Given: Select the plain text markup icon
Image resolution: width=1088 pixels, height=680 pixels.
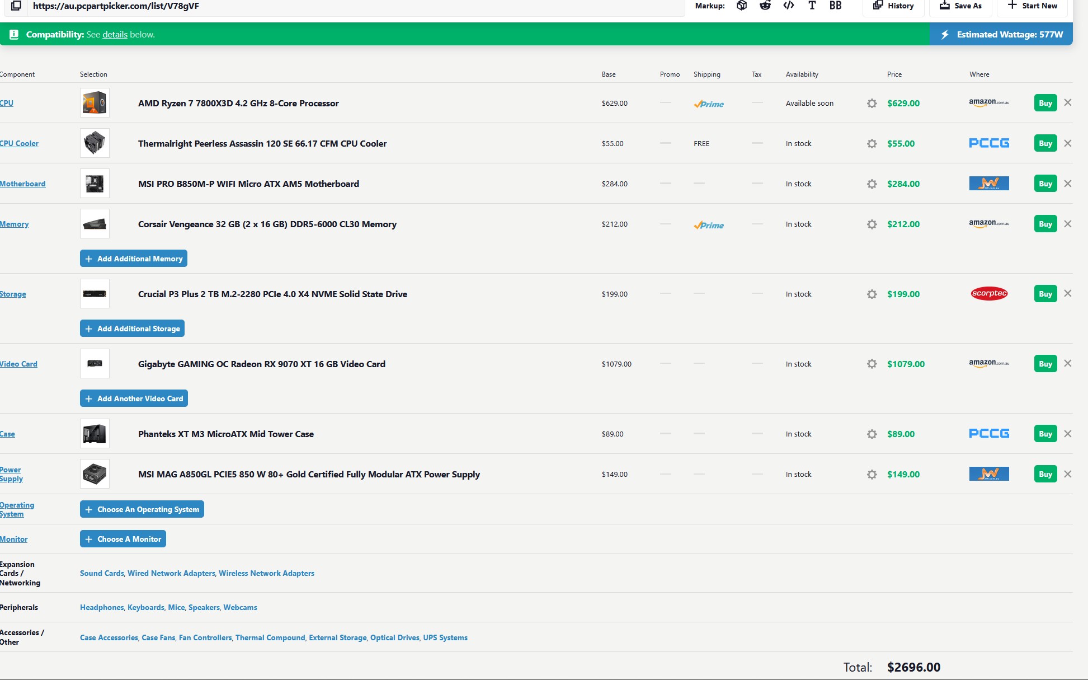Looking at the screenshot, I should pyautogui.click(x=812, y=6).
